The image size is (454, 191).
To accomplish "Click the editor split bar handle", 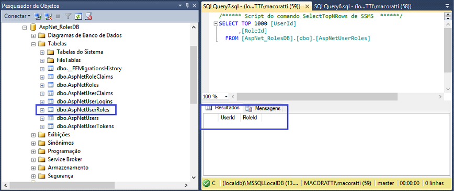I will pyautogui.click(x=448, y=17).
